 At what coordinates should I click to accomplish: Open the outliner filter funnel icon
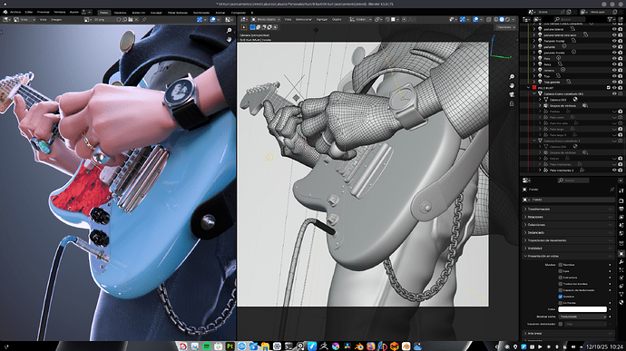pos(610,19)
